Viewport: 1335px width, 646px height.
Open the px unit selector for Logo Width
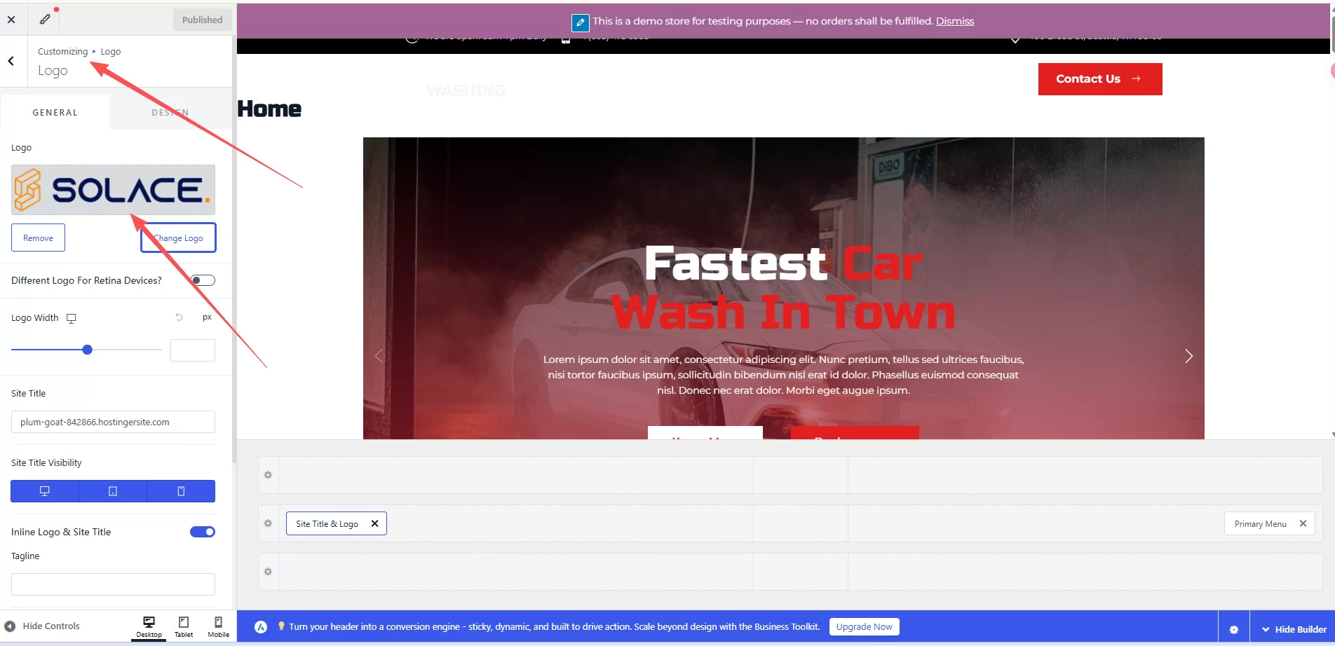[x=207, y=317]
